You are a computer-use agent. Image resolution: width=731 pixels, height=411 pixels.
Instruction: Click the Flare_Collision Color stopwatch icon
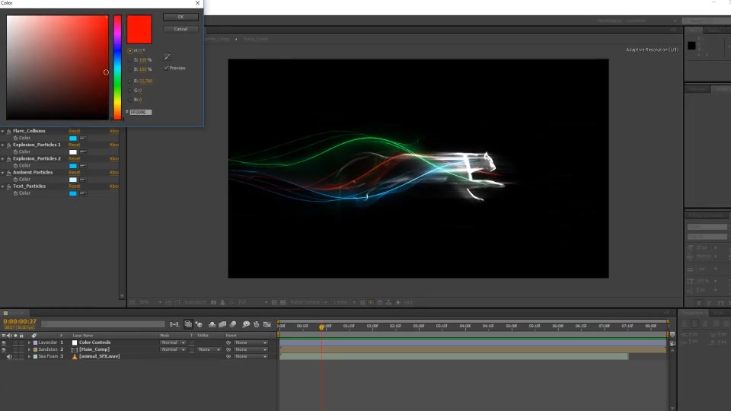(x=15, y=138)
